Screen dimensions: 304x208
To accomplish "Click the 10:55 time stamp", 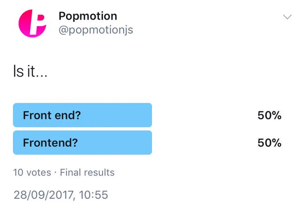I will [93, 195].
